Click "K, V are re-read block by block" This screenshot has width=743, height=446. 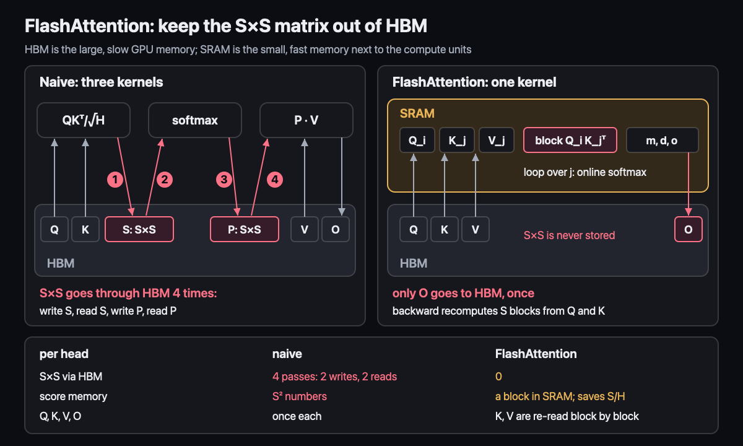567,416
